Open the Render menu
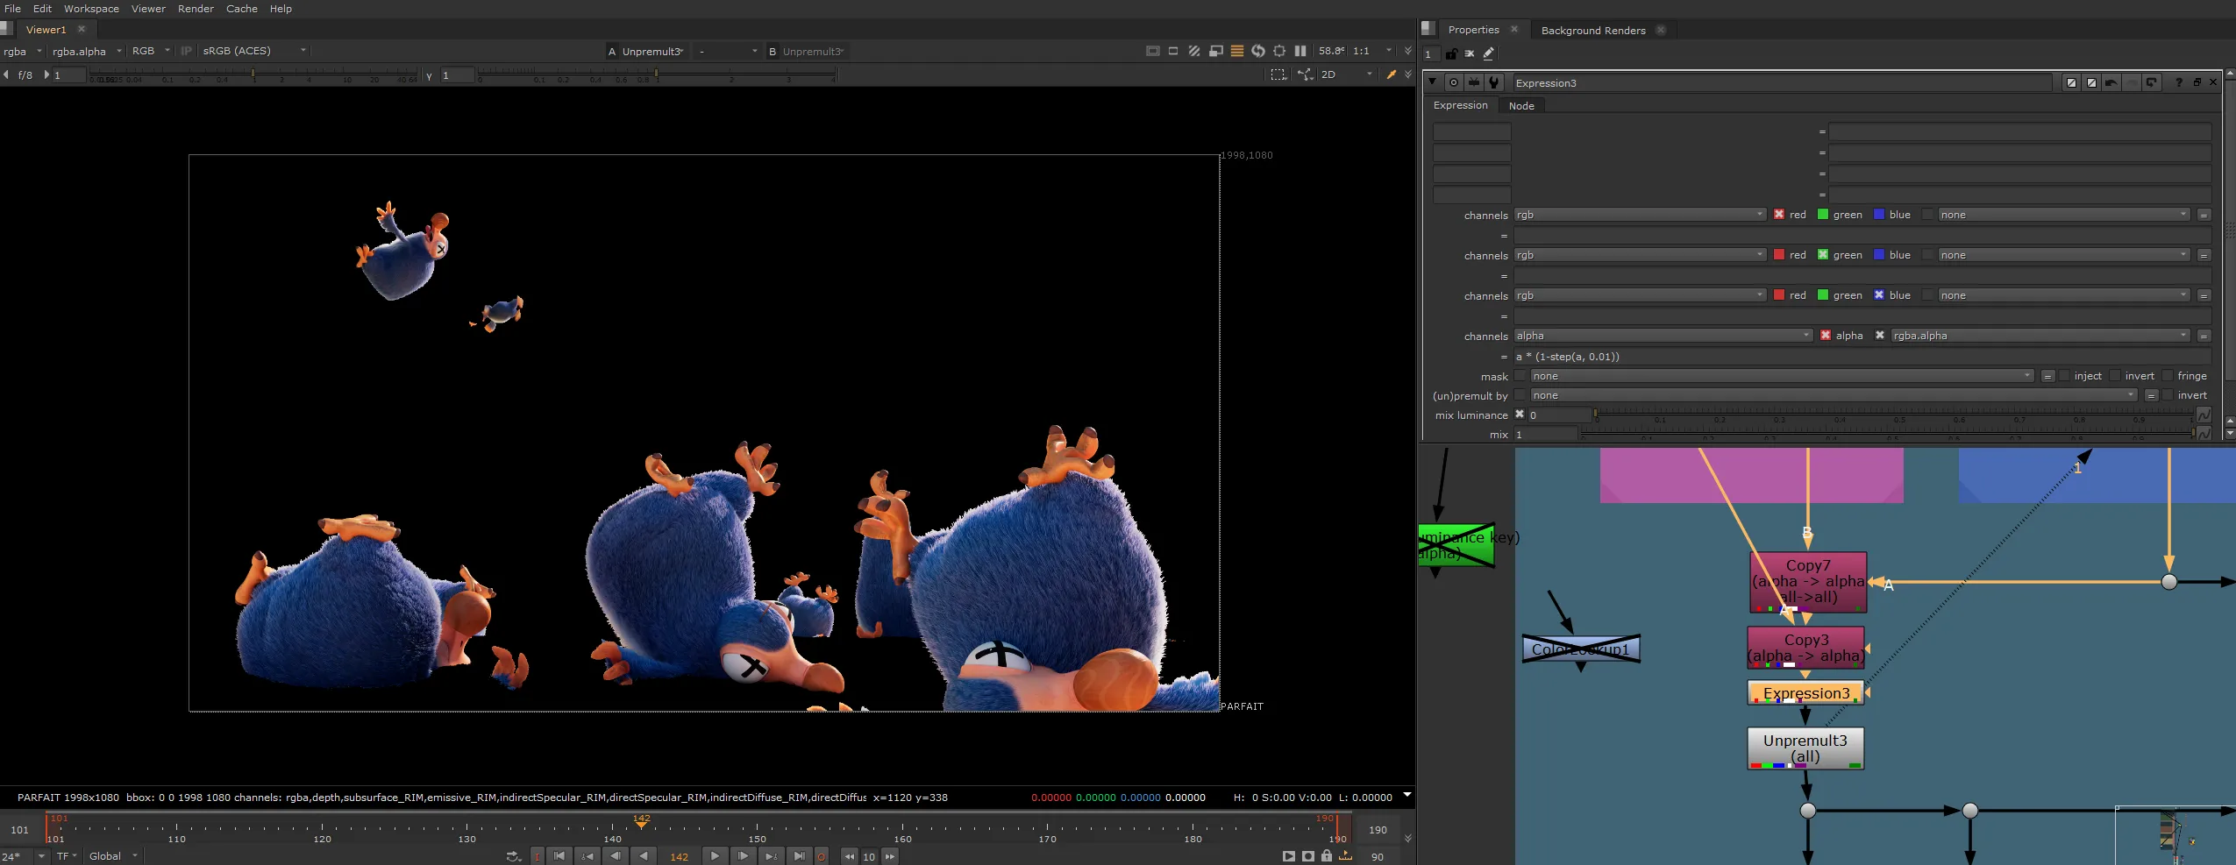Image resolution: width=2236 pixels, height=865 pixels. (196, 9)
